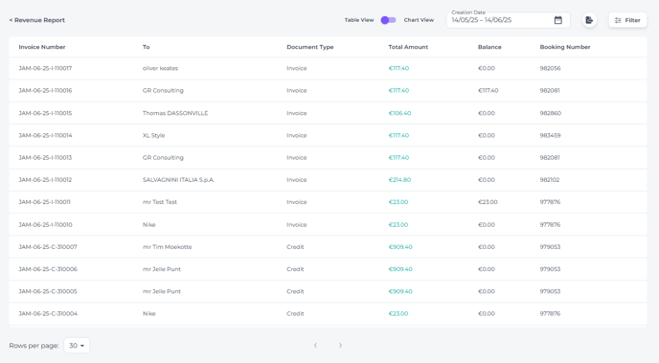This screenshot has height=363, width=659.
Task: Go to the next page arrow
Action: 340,346
